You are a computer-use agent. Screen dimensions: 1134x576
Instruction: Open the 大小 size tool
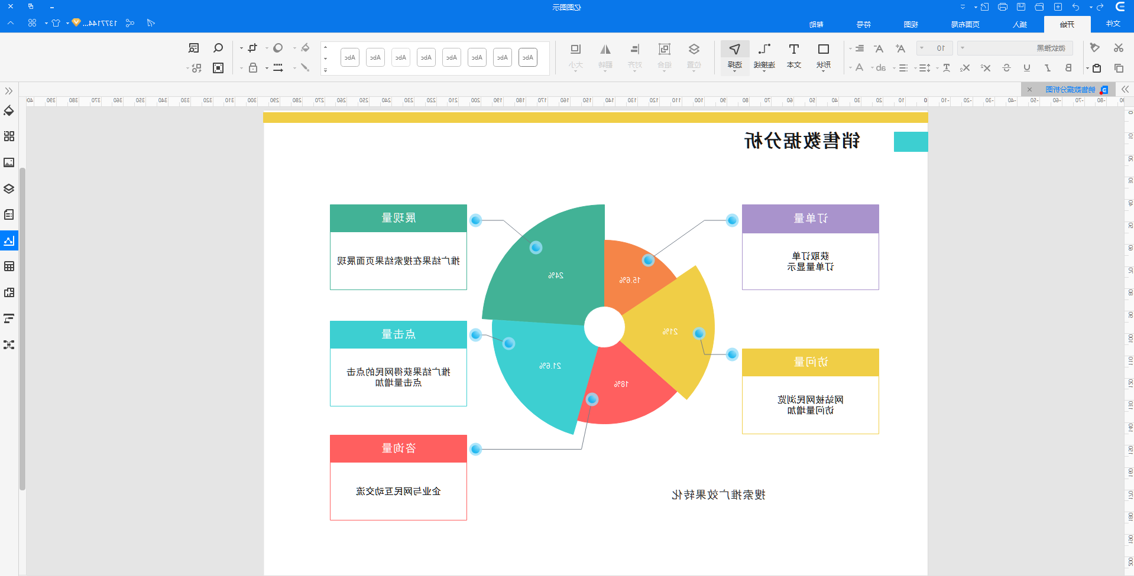[x=576, y=57]
